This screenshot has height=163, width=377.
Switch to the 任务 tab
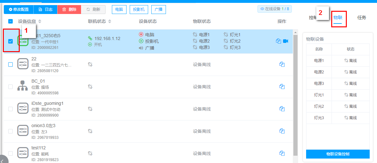tap(361, 18)
